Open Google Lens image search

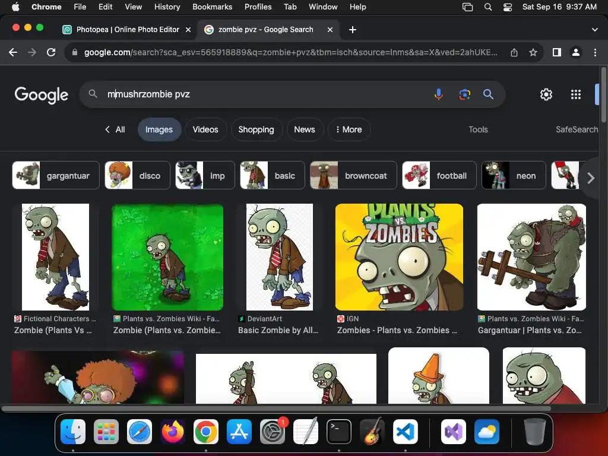[464, 94]
